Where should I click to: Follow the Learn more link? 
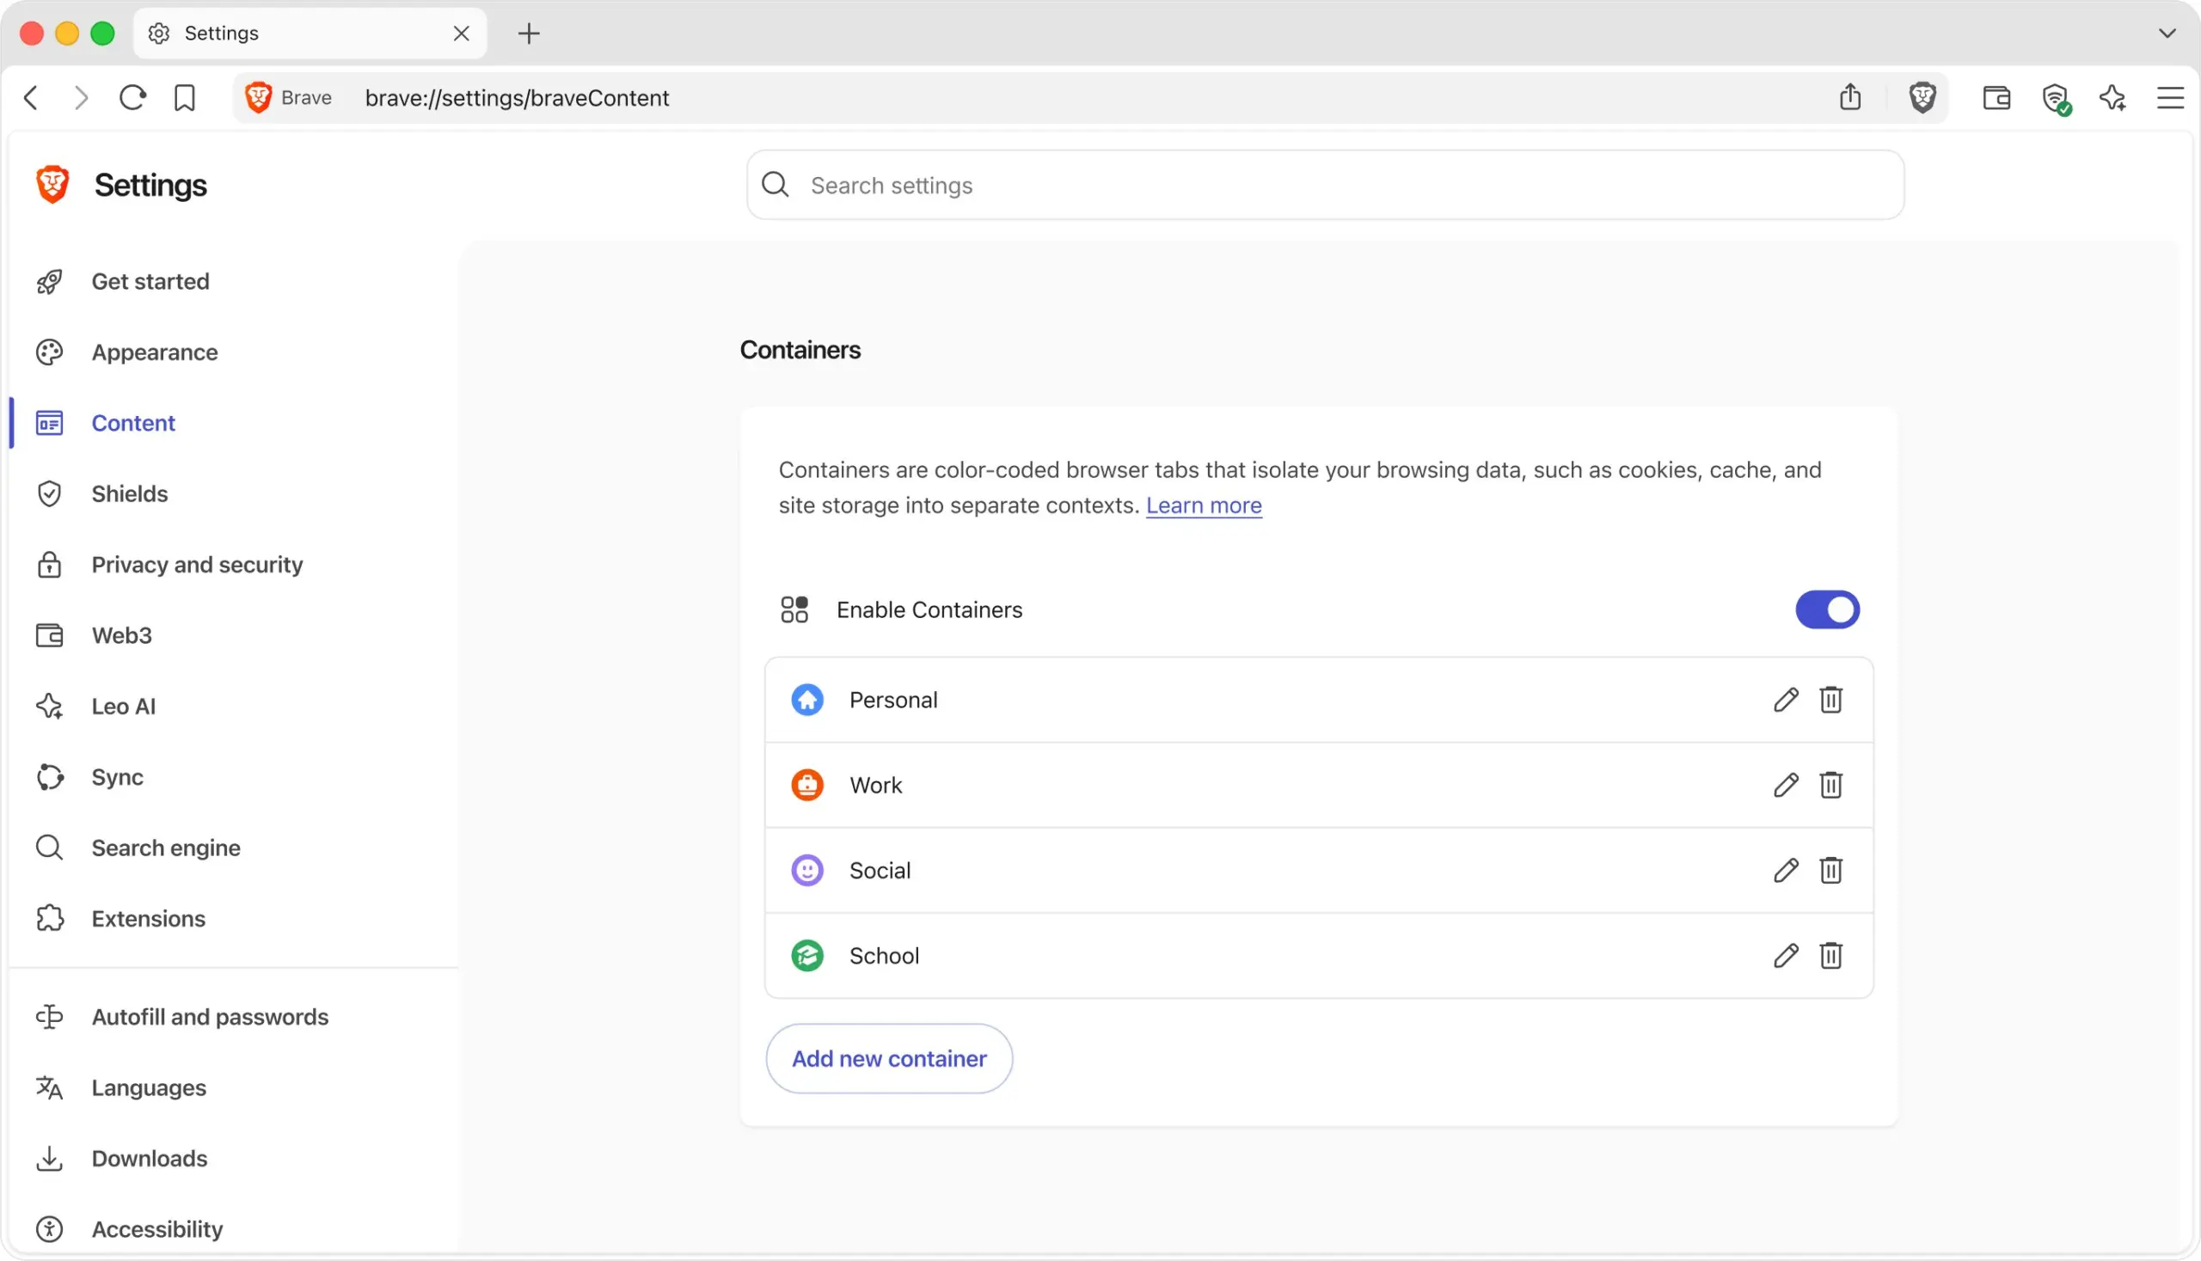1203,505
